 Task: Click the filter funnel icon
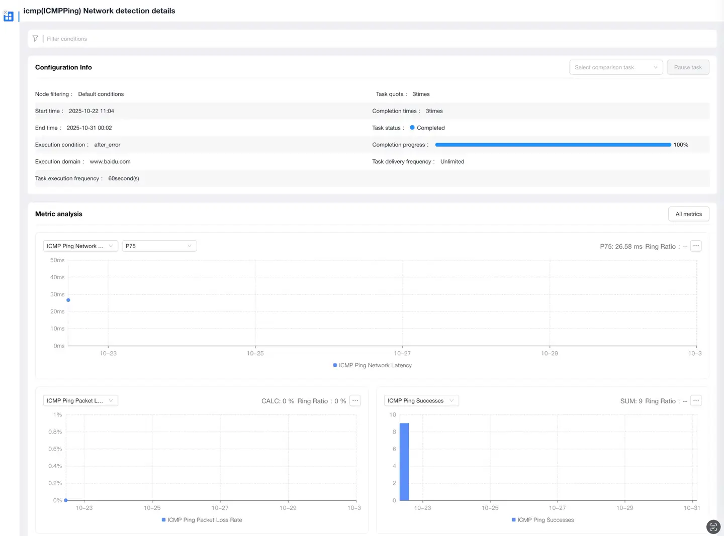35,39
